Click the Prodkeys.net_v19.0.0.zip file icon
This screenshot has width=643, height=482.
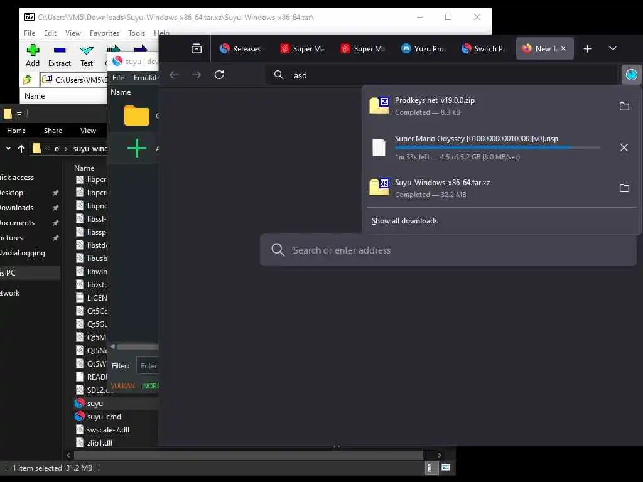coord(379,105)
